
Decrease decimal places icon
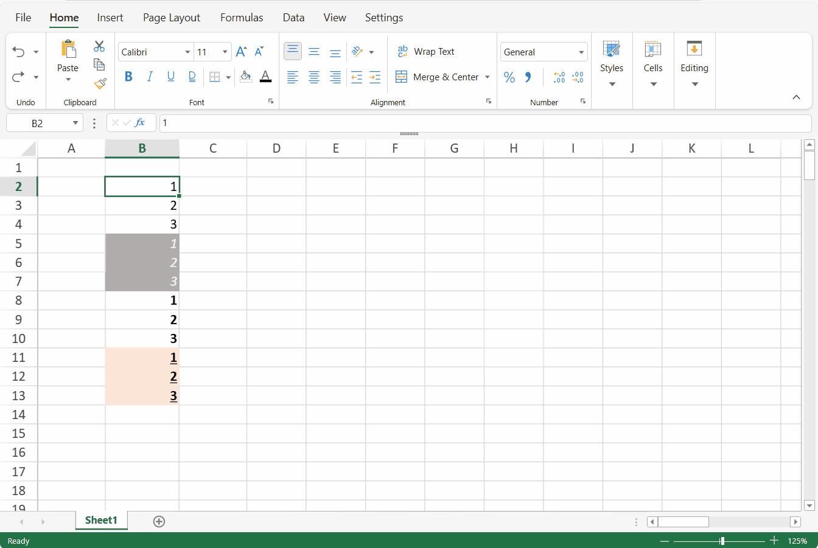tap(578, 77)
